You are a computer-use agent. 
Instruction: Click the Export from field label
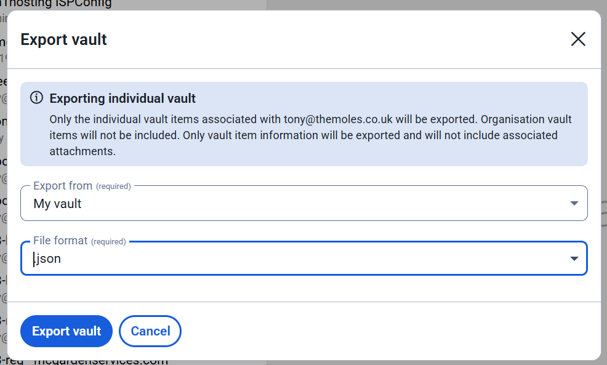click(x=63, y=186)
